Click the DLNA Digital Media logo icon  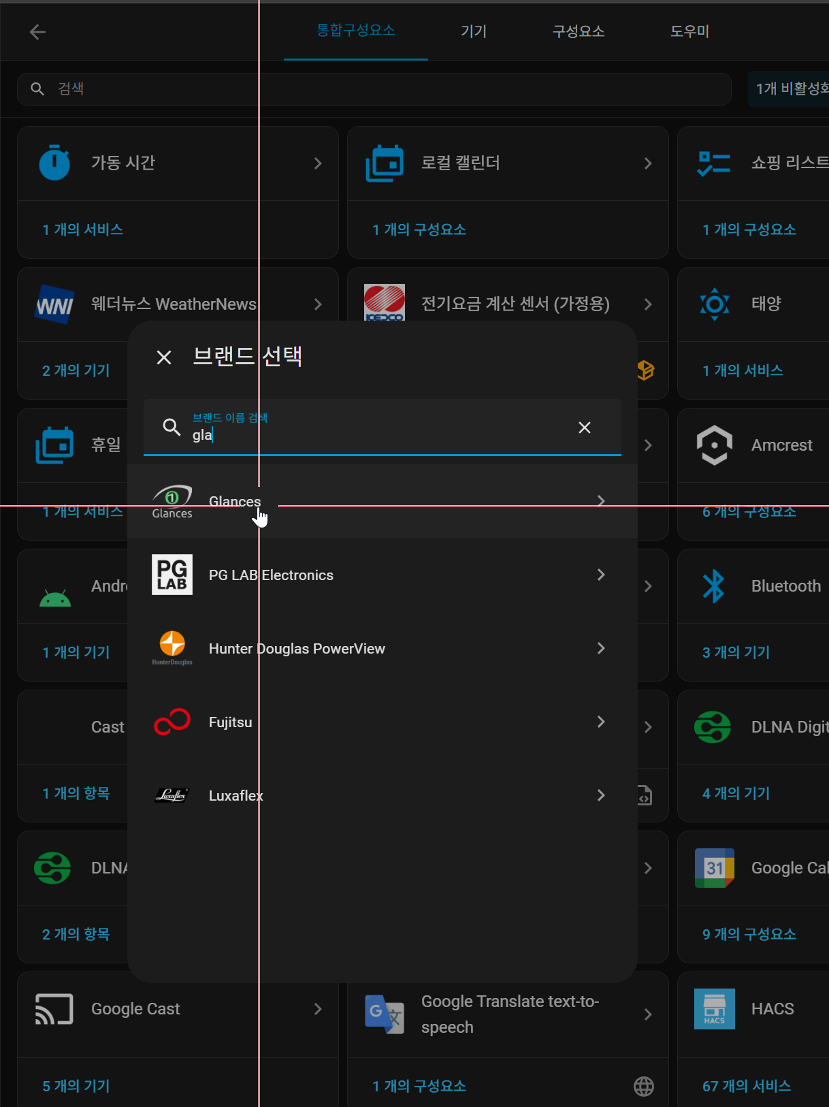click(713, 727)
